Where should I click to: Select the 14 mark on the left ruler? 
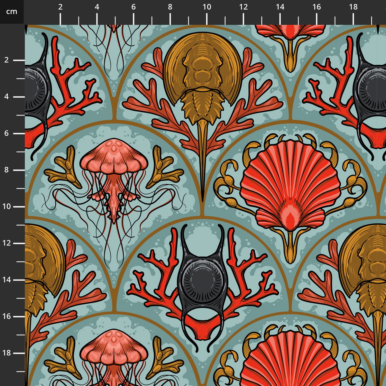click(x=7, y=280)
